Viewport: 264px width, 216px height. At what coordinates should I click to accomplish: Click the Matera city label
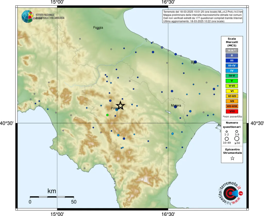[x=176, y=105]
